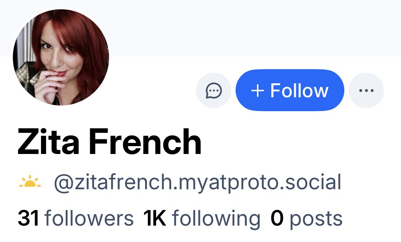401x242 pixels.
Task: Open Zita French's profile picture
Action: [x=61, y=57]
